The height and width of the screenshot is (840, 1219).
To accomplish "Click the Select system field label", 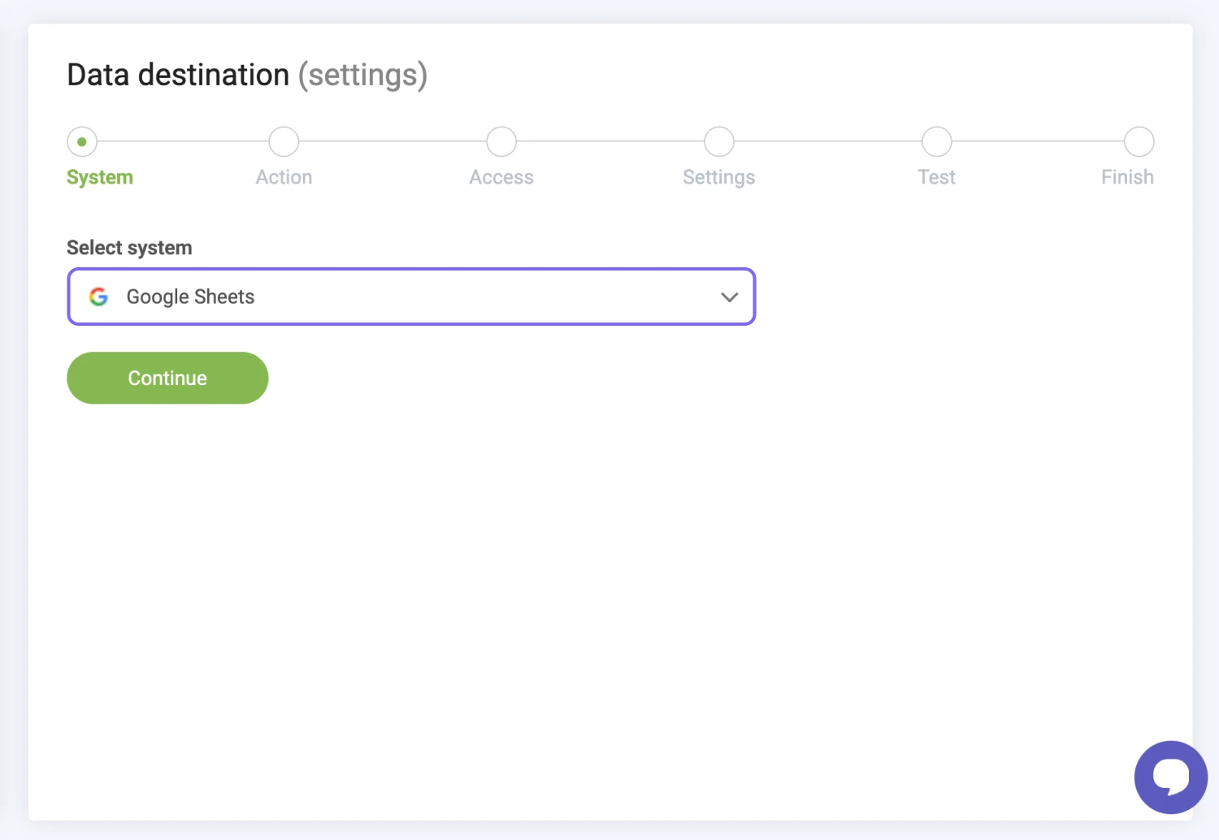I will (x=129, y=248).
